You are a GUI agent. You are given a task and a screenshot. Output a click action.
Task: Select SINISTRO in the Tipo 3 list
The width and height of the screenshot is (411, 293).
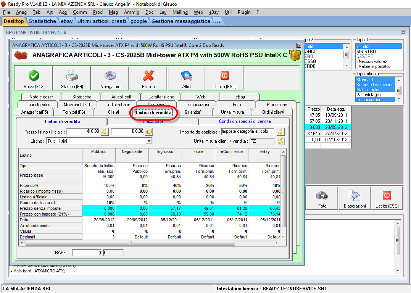366,51
